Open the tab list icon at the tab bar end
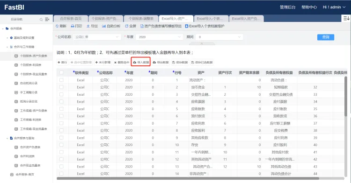 click(x=346, y=18)
